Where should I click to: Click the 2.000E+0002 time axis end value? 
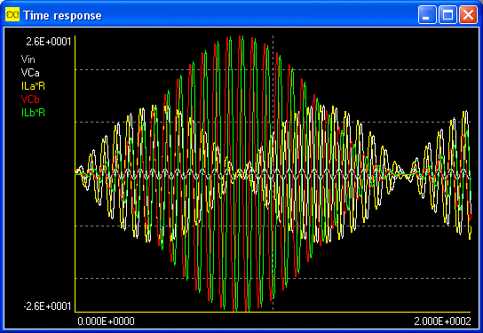[x=442, y=321]
